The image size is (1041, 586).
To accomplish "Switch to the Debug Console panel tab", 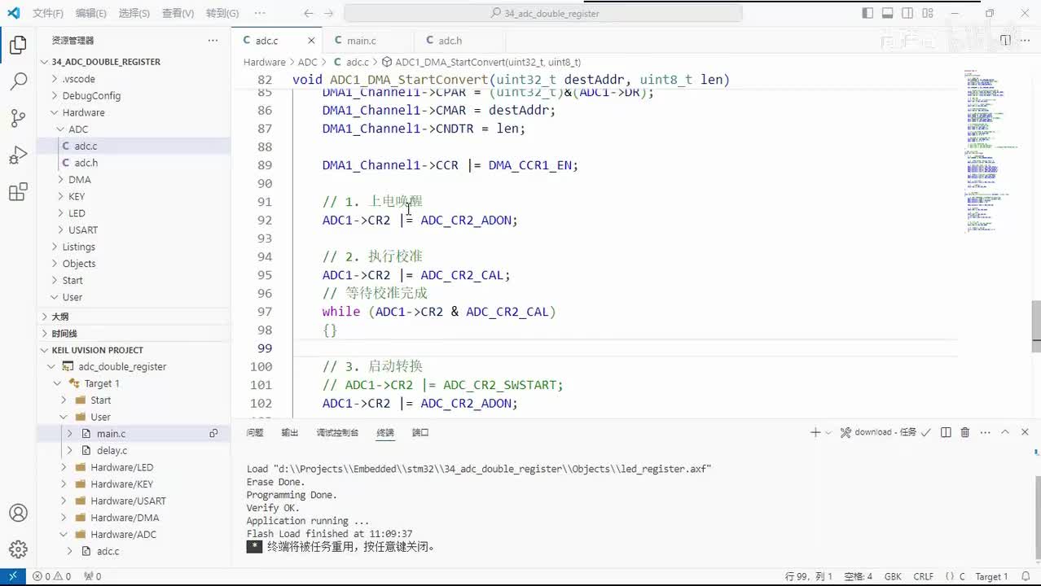I will [x=337, y=432].
